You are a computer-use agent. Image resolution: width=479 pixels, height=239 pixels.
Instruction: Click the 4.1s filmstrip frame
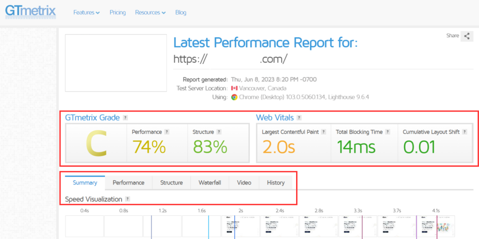[436, 226]
